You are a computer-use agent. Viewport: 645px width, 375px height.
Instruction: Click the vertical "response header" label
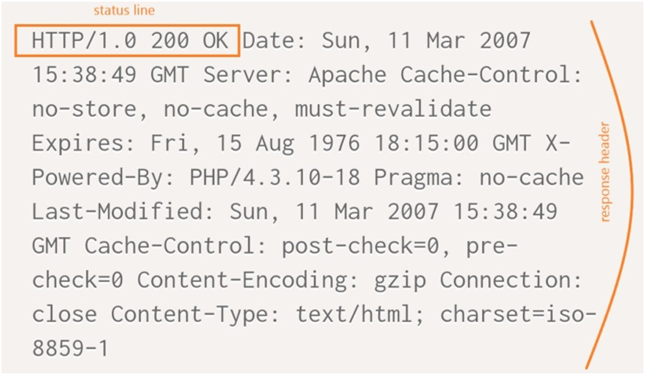[604, 171]
